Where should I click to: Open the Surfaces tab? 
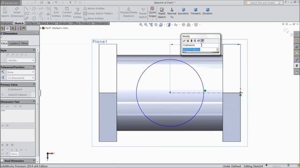coord(31,23)
